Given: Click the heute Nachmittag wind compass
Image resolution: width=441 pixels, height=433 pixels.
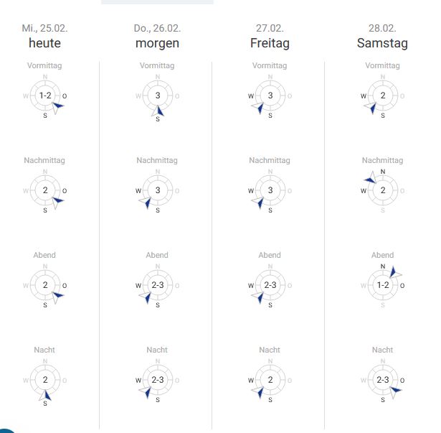Looking at the screenshot, I should (45, 190).
